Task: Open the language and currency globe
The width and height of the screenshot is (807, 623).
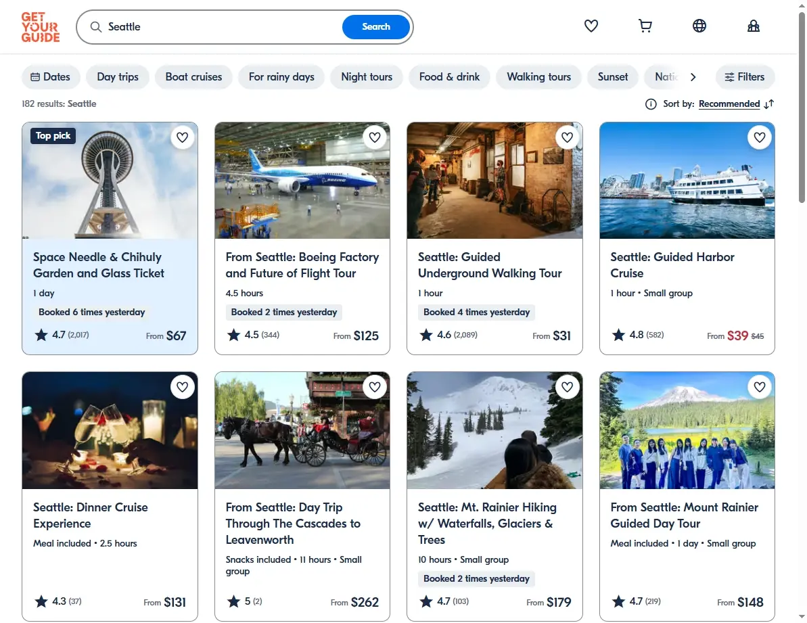Action: coord(699,26)
